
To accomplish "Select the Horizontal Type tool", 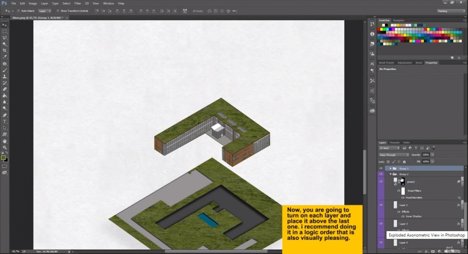I will (5, 121).
